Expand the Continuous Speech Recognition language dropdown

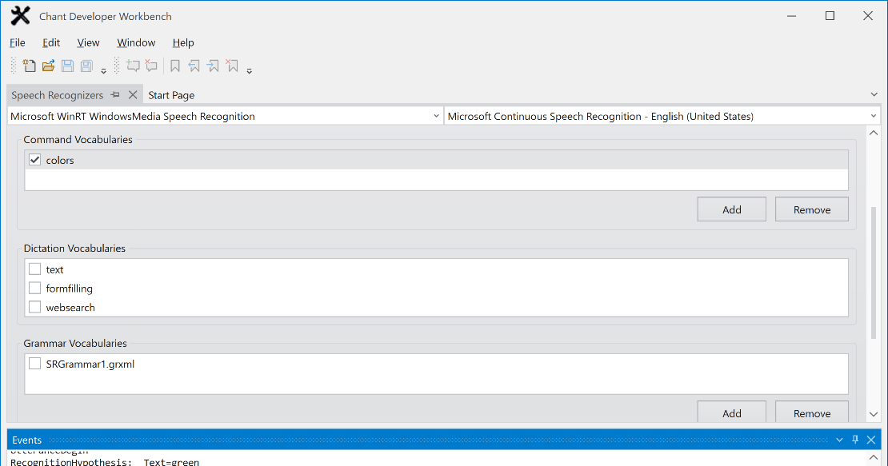pos(662,117)
